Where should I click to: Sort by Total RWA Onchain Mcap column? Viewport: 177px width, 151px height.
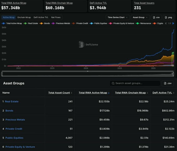[130, 93]
